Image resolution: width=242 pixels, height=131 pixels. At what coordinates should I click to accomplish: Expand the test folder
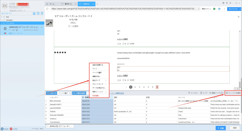click(2, 17)
